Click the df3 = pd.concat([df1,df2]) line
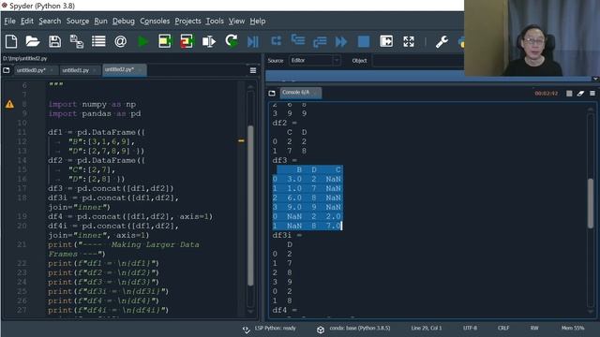Screen dimensions: 600x337 pos(111,188)
